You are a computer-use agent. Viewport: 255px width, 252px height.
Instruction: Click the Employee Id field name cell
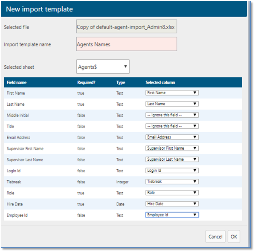coord(17,215)
